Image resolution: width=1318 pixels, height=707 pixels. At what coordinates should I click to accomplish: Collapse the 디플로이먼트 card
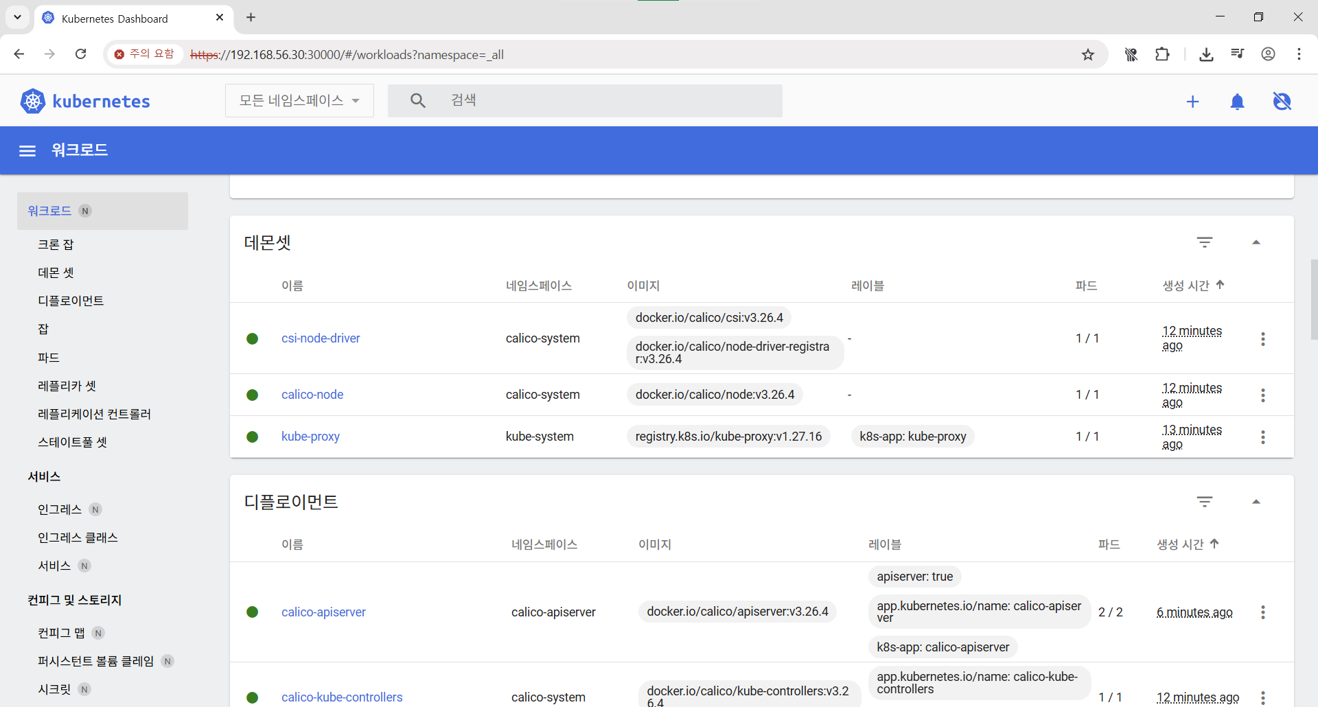pyautogui.click(x=1256, y=502)
